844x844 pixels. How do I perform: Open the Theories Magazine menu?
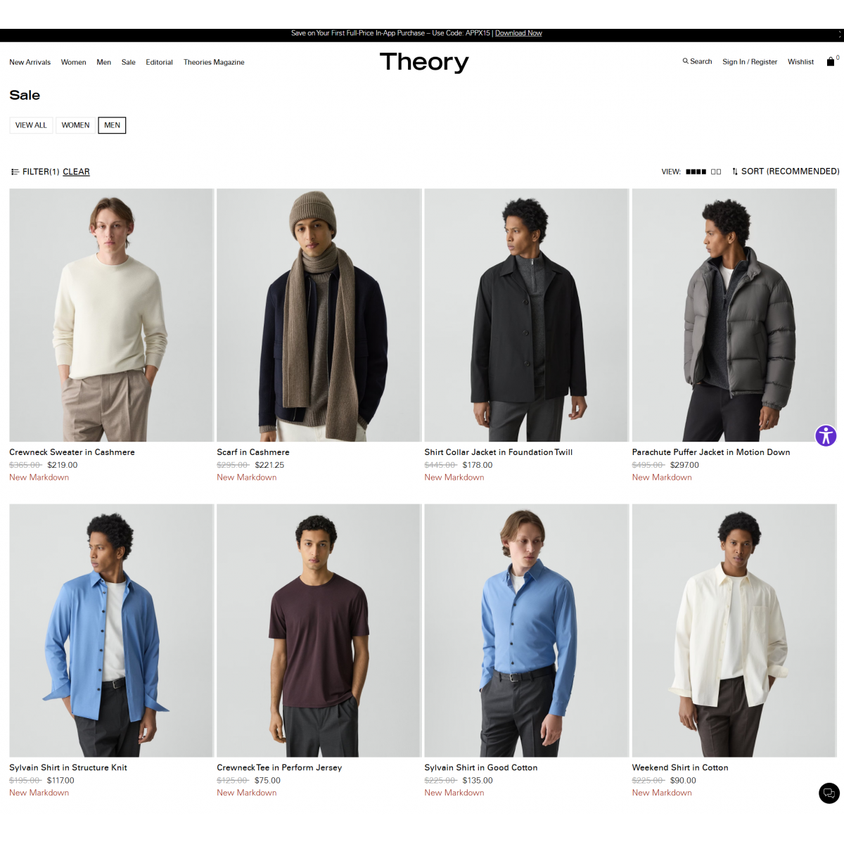(214, 62)
